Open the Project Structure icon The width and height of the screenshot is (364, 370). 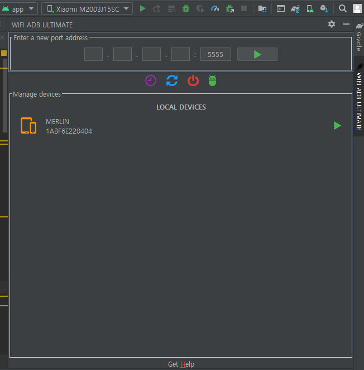coord(262,9)
